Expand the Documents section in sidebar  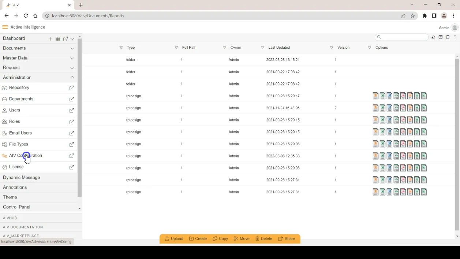pos(72,48)
